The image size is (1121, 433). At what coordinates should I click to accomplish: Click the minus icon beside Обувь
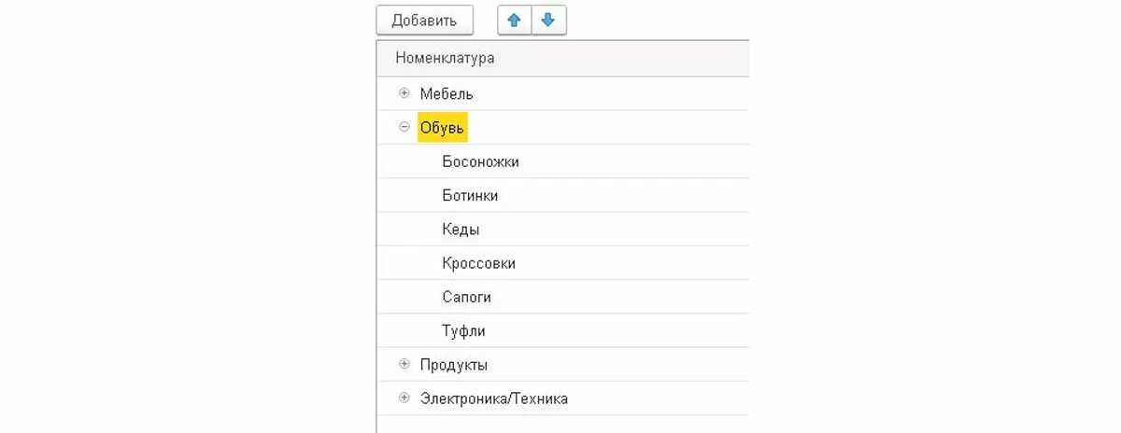point(404,127)
